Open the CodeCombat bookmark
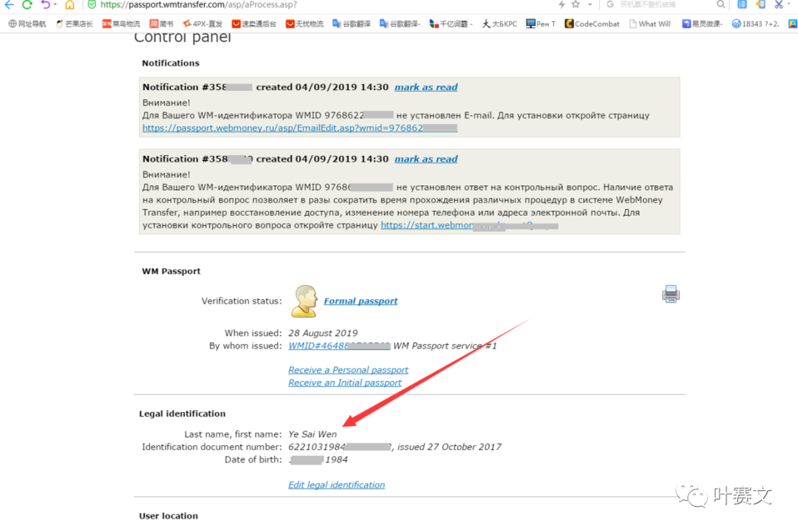 coord(592,24)
